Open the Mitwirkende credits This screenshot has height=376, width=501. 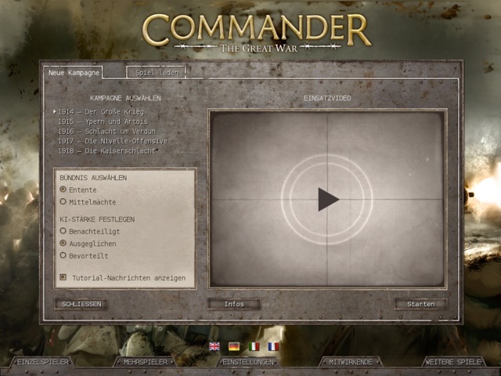pos(351,362)
